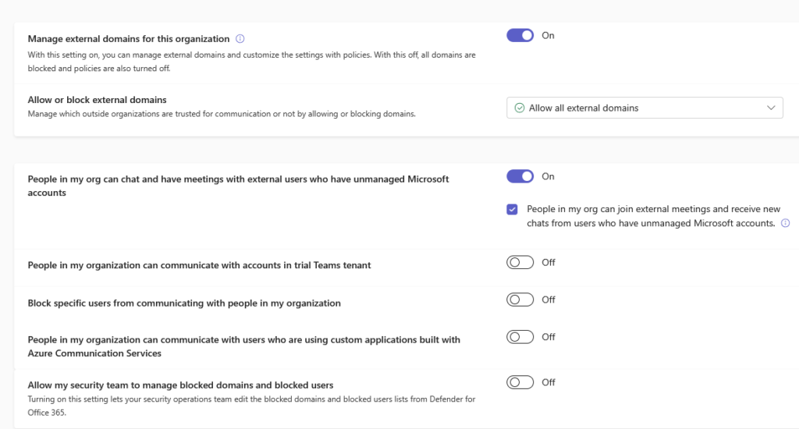799x429 pixels.
Task: Click Off label for Block specific users
Action: (549, 300)
